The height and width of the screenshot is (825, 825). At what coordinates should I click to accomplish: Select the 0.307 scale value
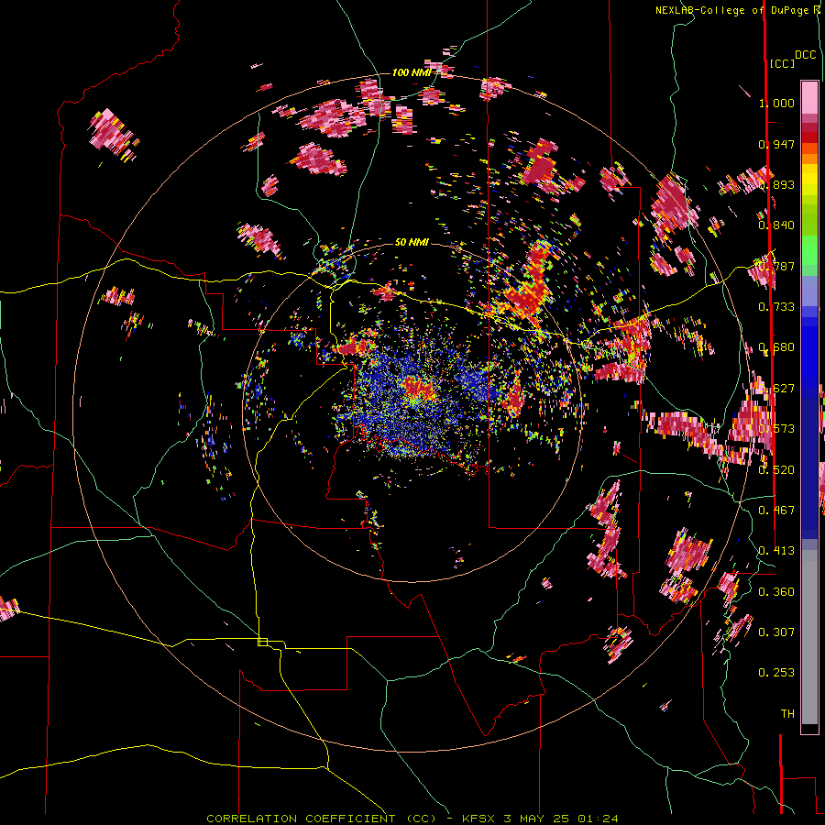776,632
